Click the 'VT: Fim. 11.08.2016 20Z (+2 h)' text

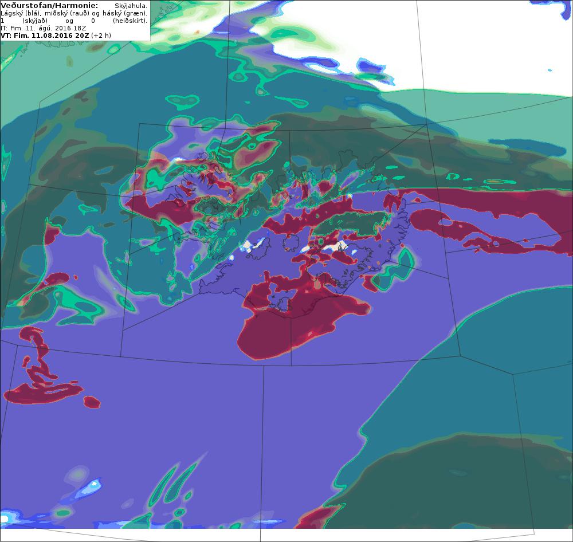56,36
